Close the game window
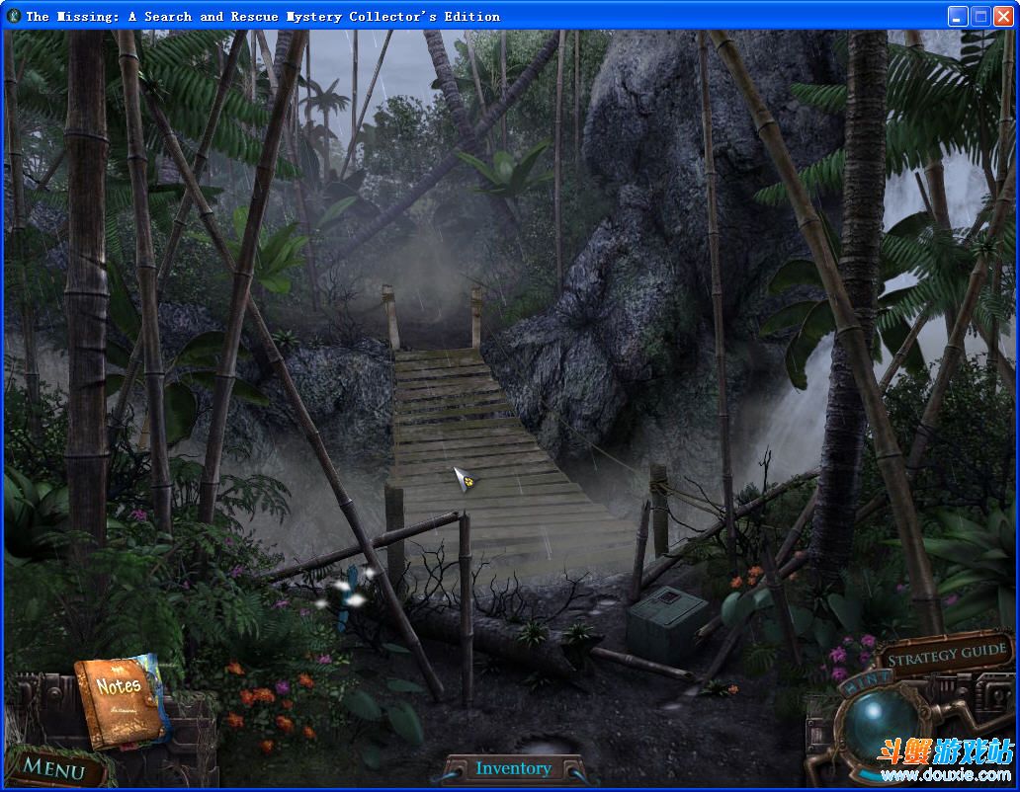Screen dimensions: 1020x792 click(1003, 16)
